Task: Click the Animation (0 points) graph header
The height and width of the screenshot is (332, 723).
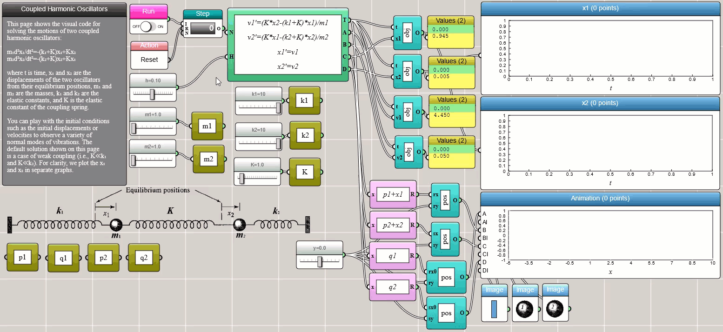Action: click(x=600, y=198)
